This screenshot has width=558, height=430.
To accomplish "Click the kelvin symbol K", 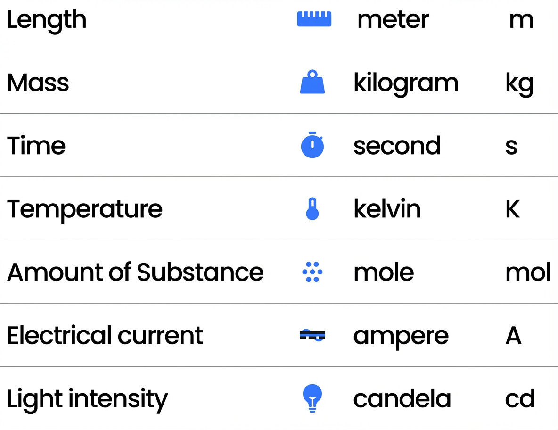I will pos(513,209).
